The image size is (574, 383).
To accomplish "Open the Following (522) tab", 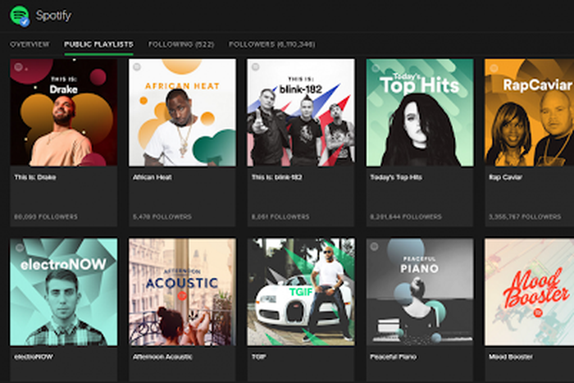I will coord(181,44).
